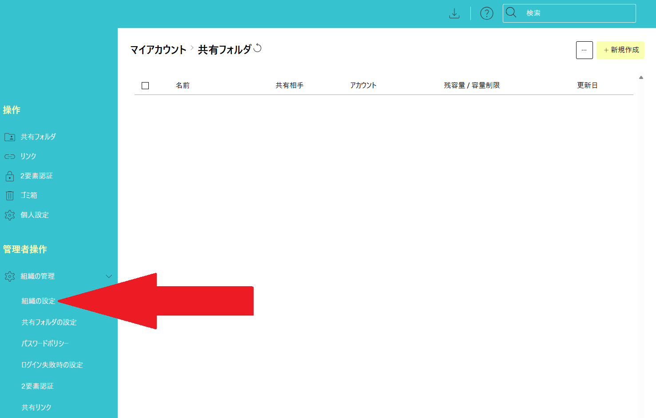This screenshot has height=418, width=656.
Task: Select 共有フォルダの設定 menu item
Action: 49,322
